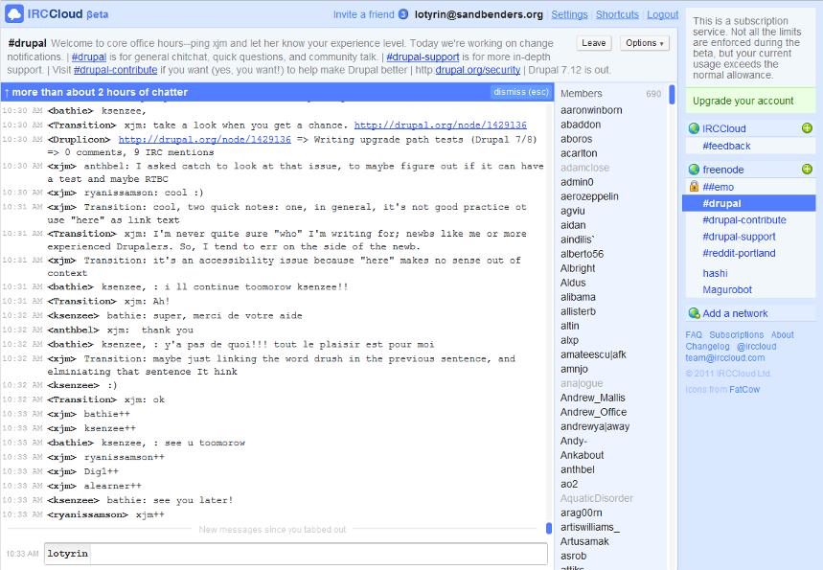823x570 pixels.
Task: Select member aaronwinborn
Action: [591, 110]
